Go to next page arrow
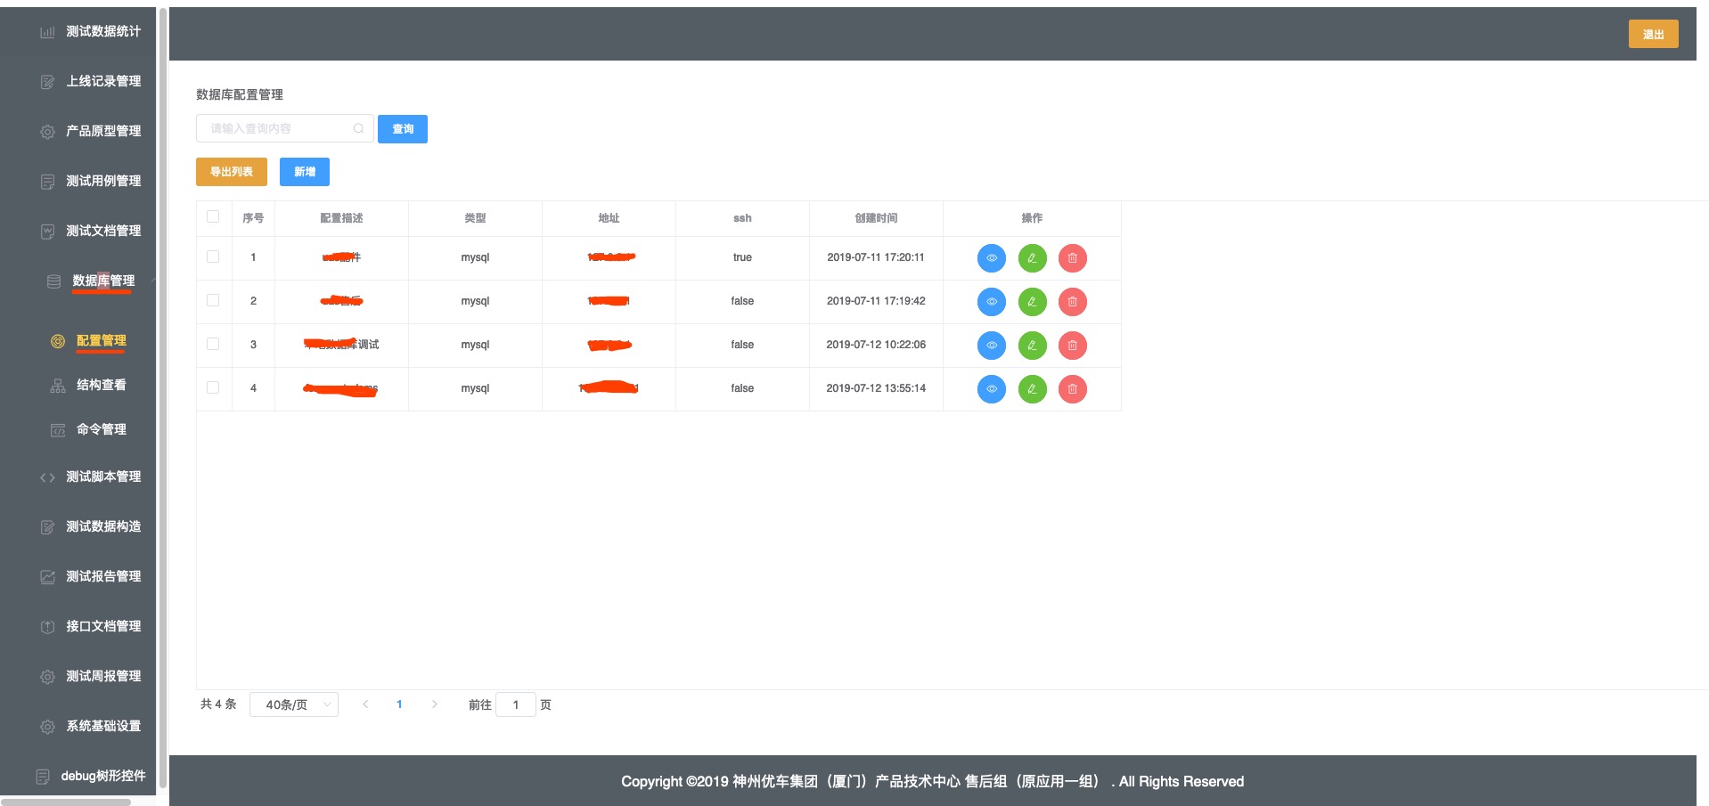 tap(434, 704)
